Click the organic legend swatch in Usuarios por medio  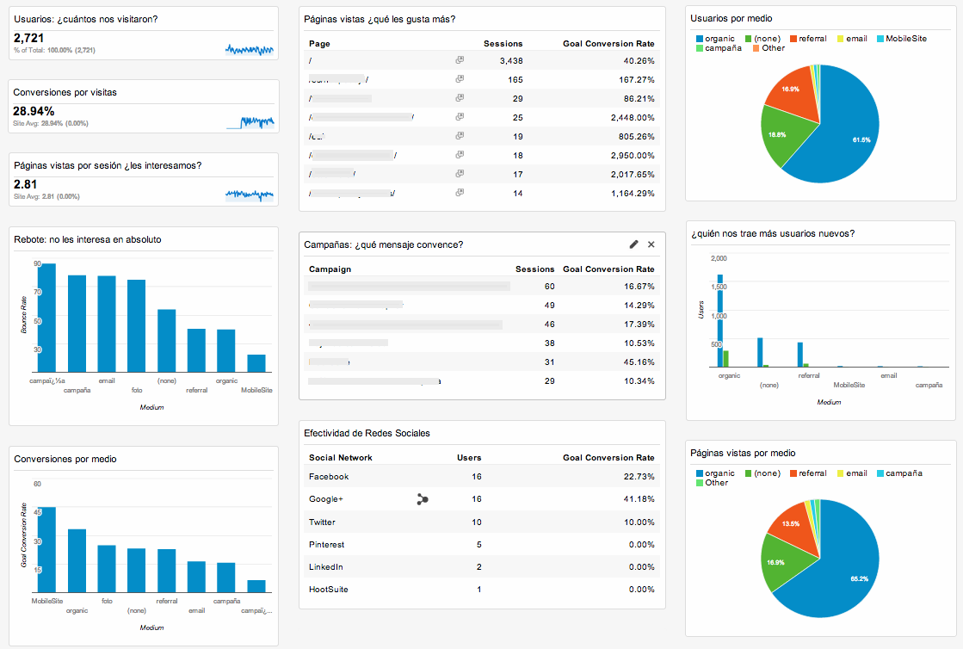pyautogui.click(x=698, y=39)
